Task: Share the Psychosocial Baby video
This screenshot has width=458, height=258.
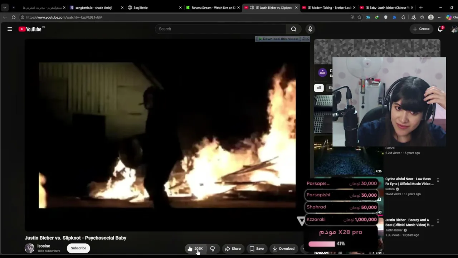Action: pyautogui.click(x=233, y=249)
